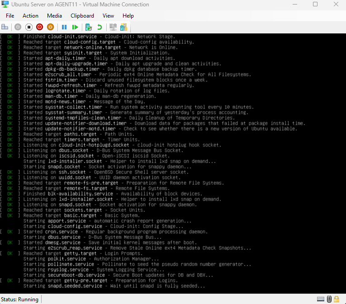Open the Clipboard menu
The image size is (346, 304).
pos(82,16)
